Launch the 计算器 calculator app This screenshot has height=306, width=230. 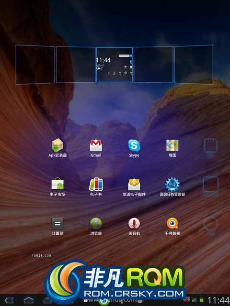click(57, 226)
